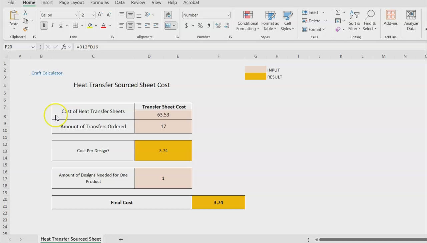Switch to the Page Layout tab
427x243 pixels.
pos(71,3)
